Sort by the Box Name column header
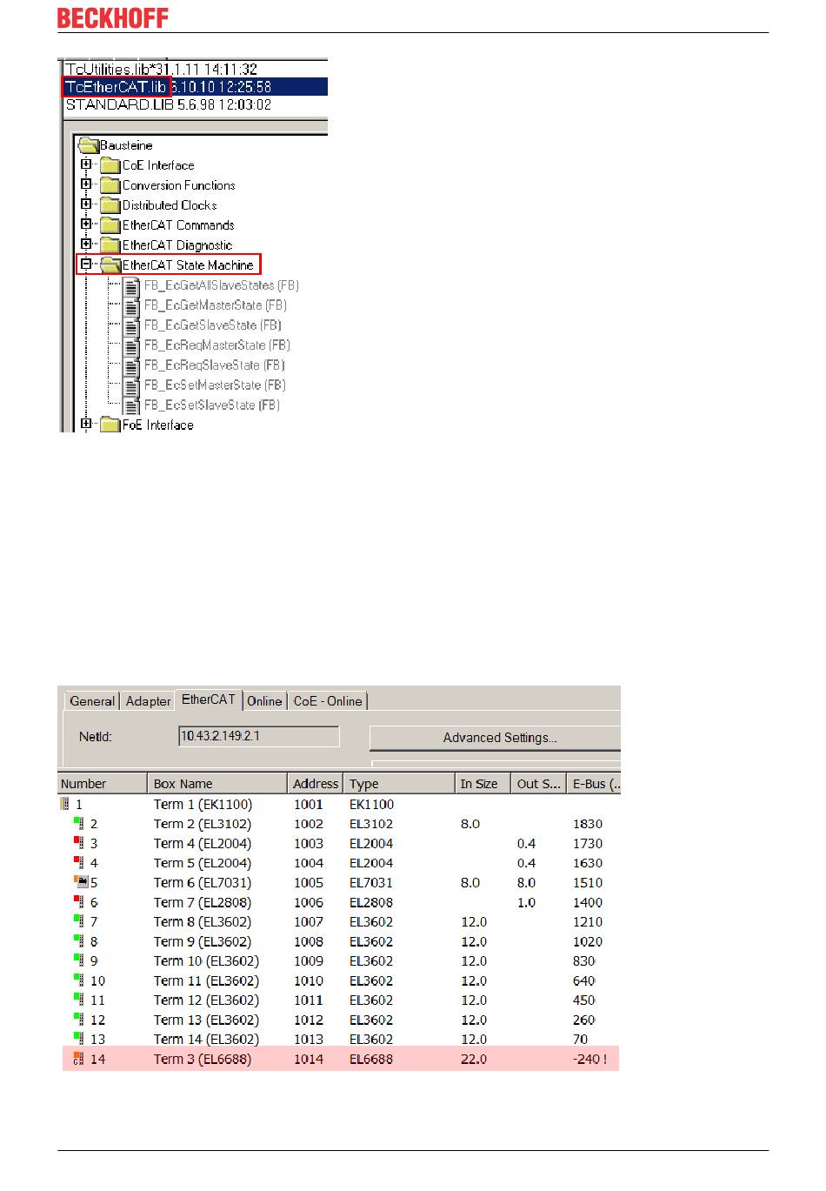The width and height of the screenshot is (826, 1191). tap(217, 783)
